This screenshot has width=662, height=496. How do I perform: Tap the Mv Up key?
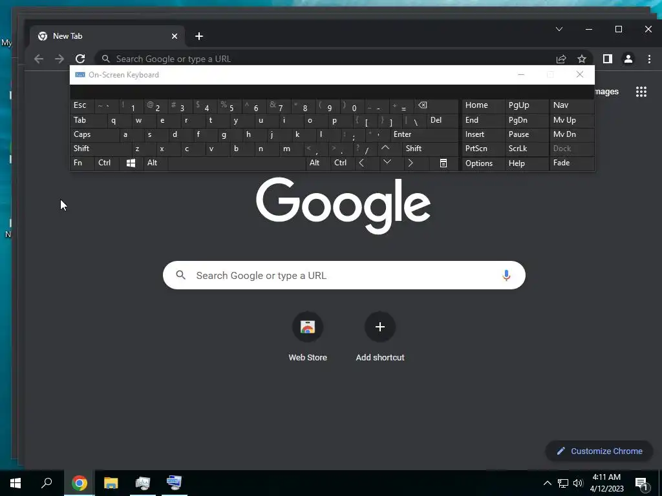(x=571, y=120)
